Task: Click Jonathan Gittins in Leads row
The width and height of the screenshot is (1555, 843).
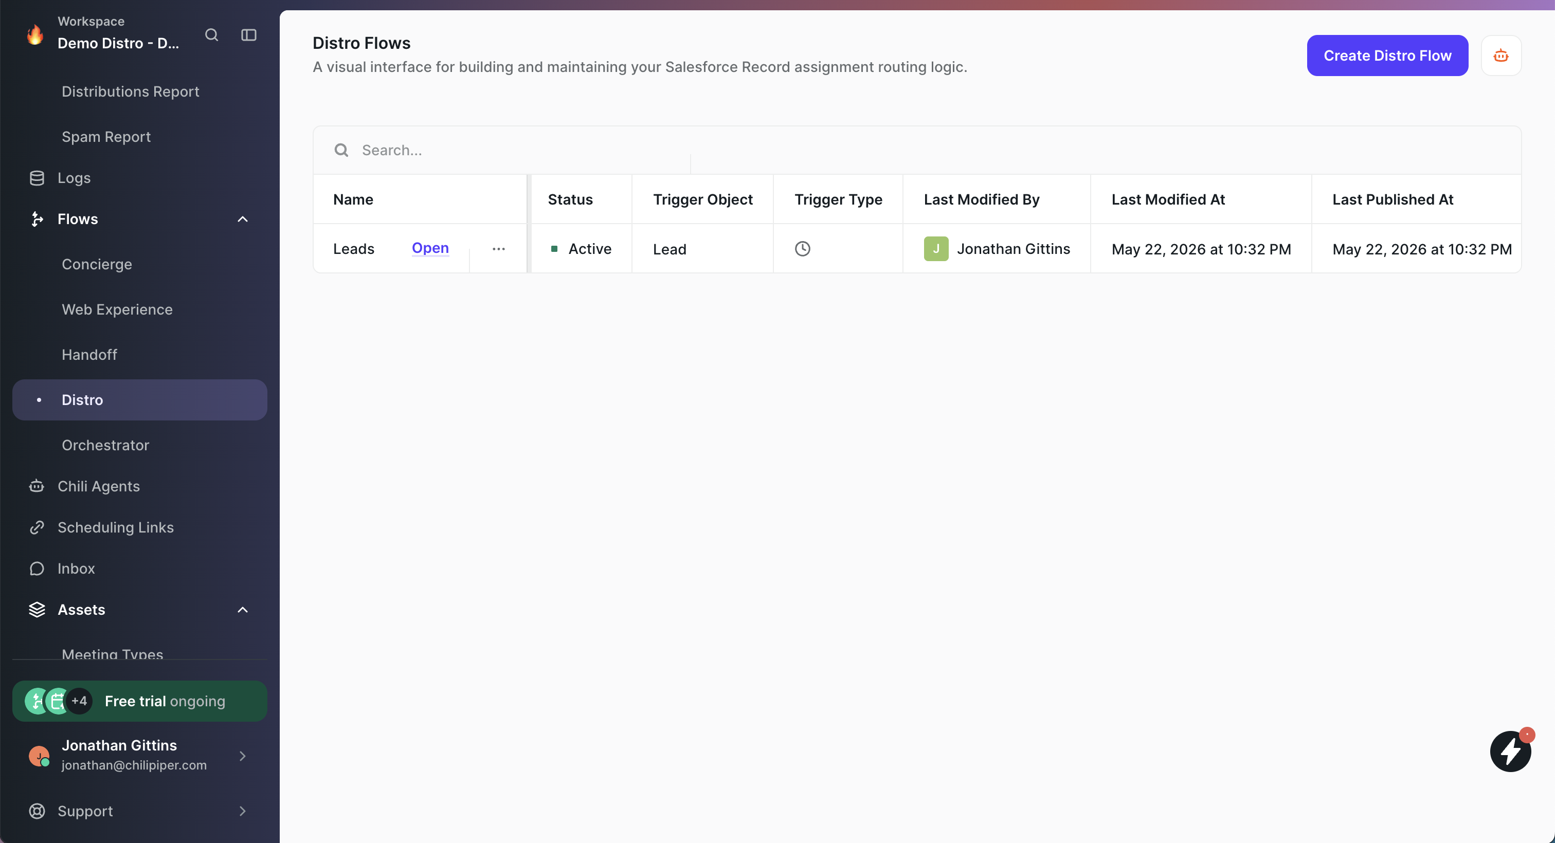Action: pyautogui.click(x=1013, y=249)
